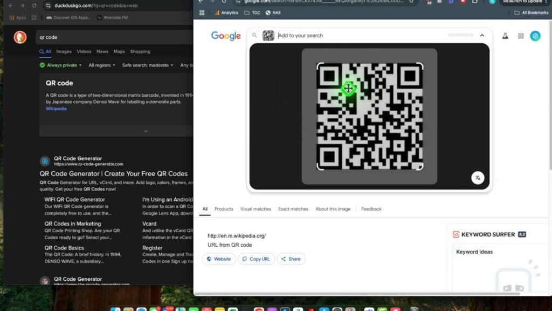552x311 pixels.
Task: Open the Google apps grid
Action: [x=521, y=36]
